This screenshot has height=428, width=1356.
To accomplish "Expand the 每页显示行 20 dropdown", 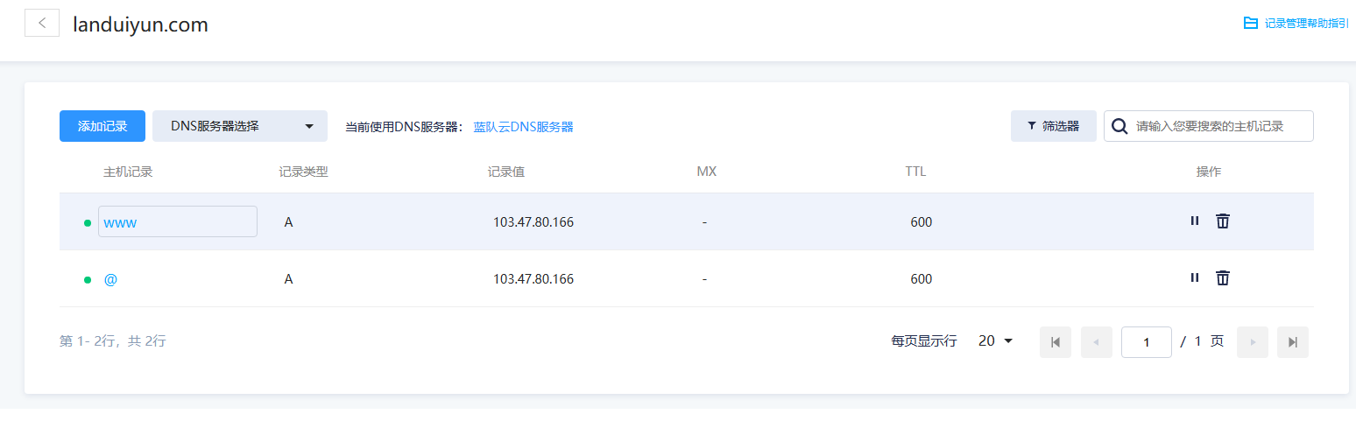I will coord(996,341).
